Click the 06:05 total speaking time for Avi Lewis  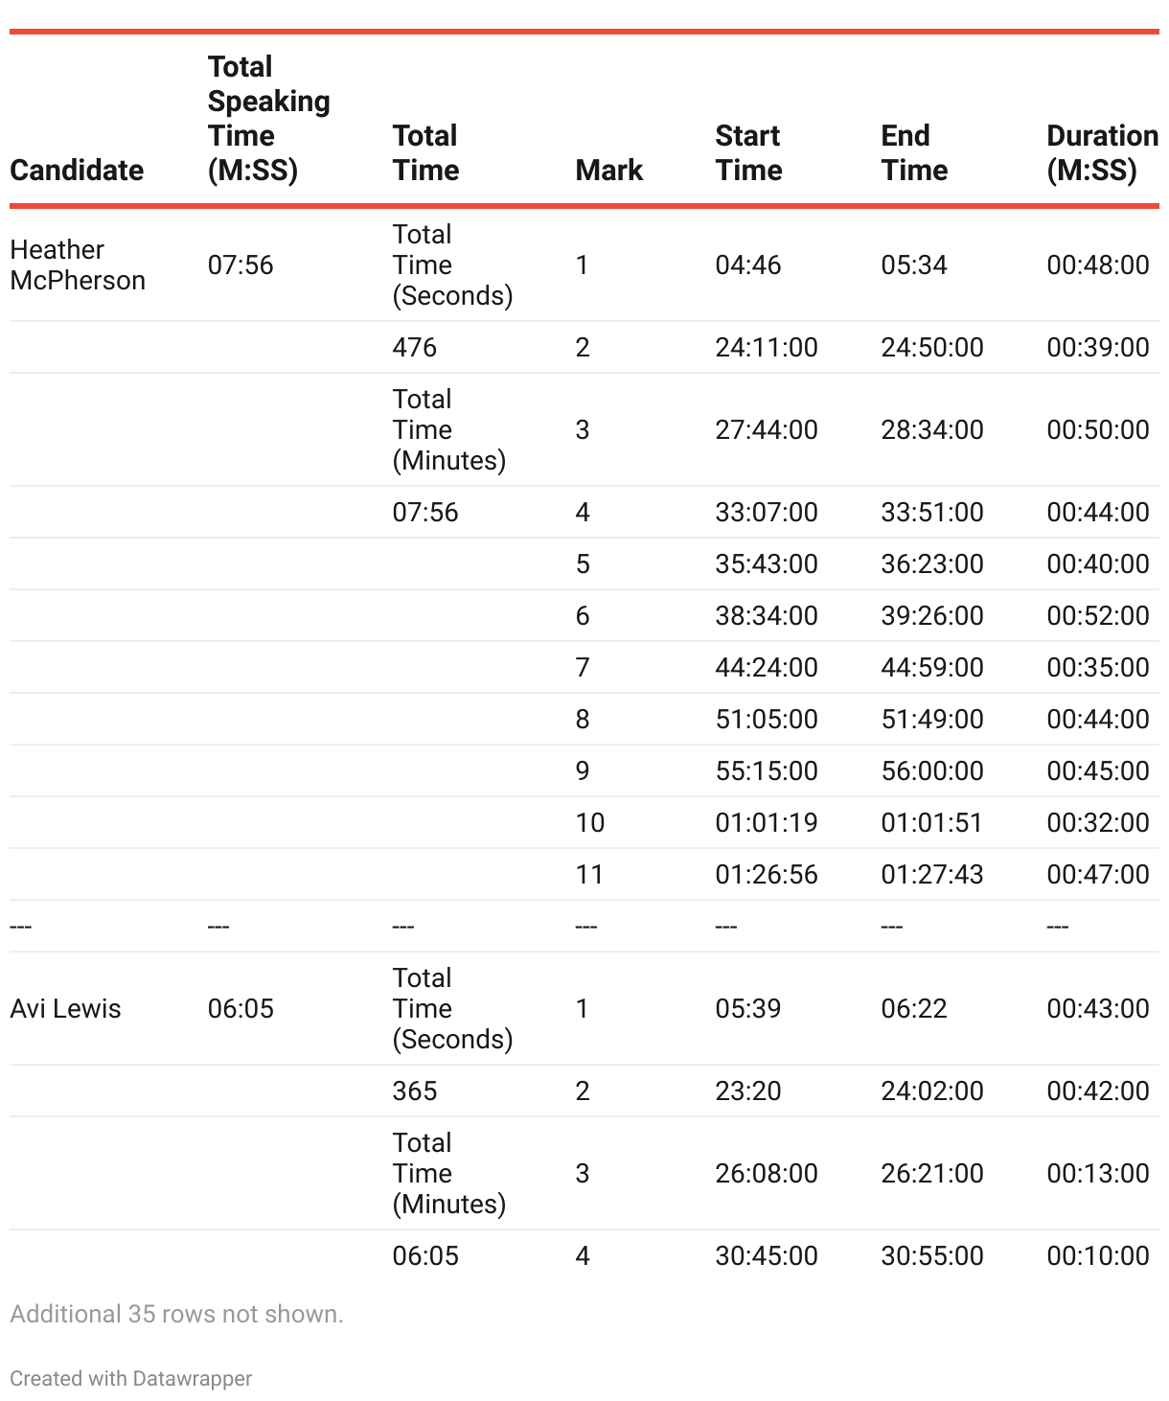[x=241, y=1008]
